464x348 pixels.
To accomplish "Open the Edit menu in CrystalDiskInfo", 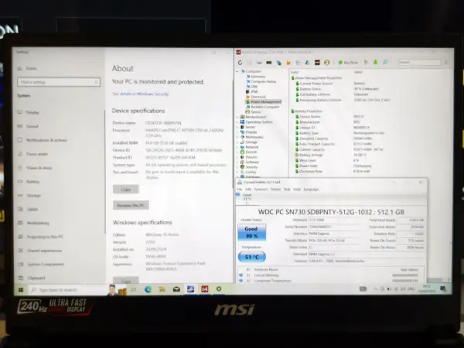I will pos(248,189).
